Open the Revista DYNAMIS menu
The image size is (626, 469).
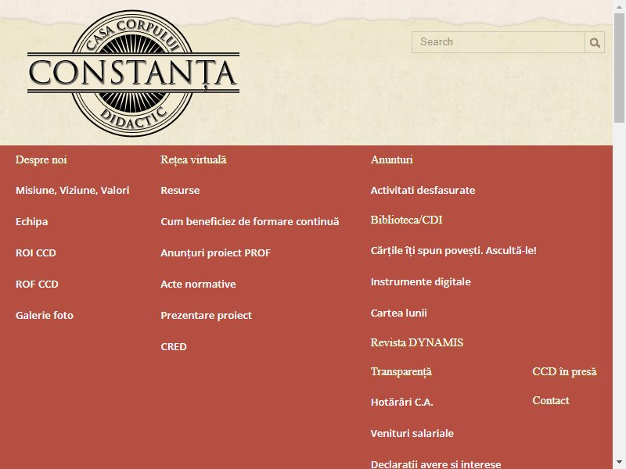pos(417,342)
